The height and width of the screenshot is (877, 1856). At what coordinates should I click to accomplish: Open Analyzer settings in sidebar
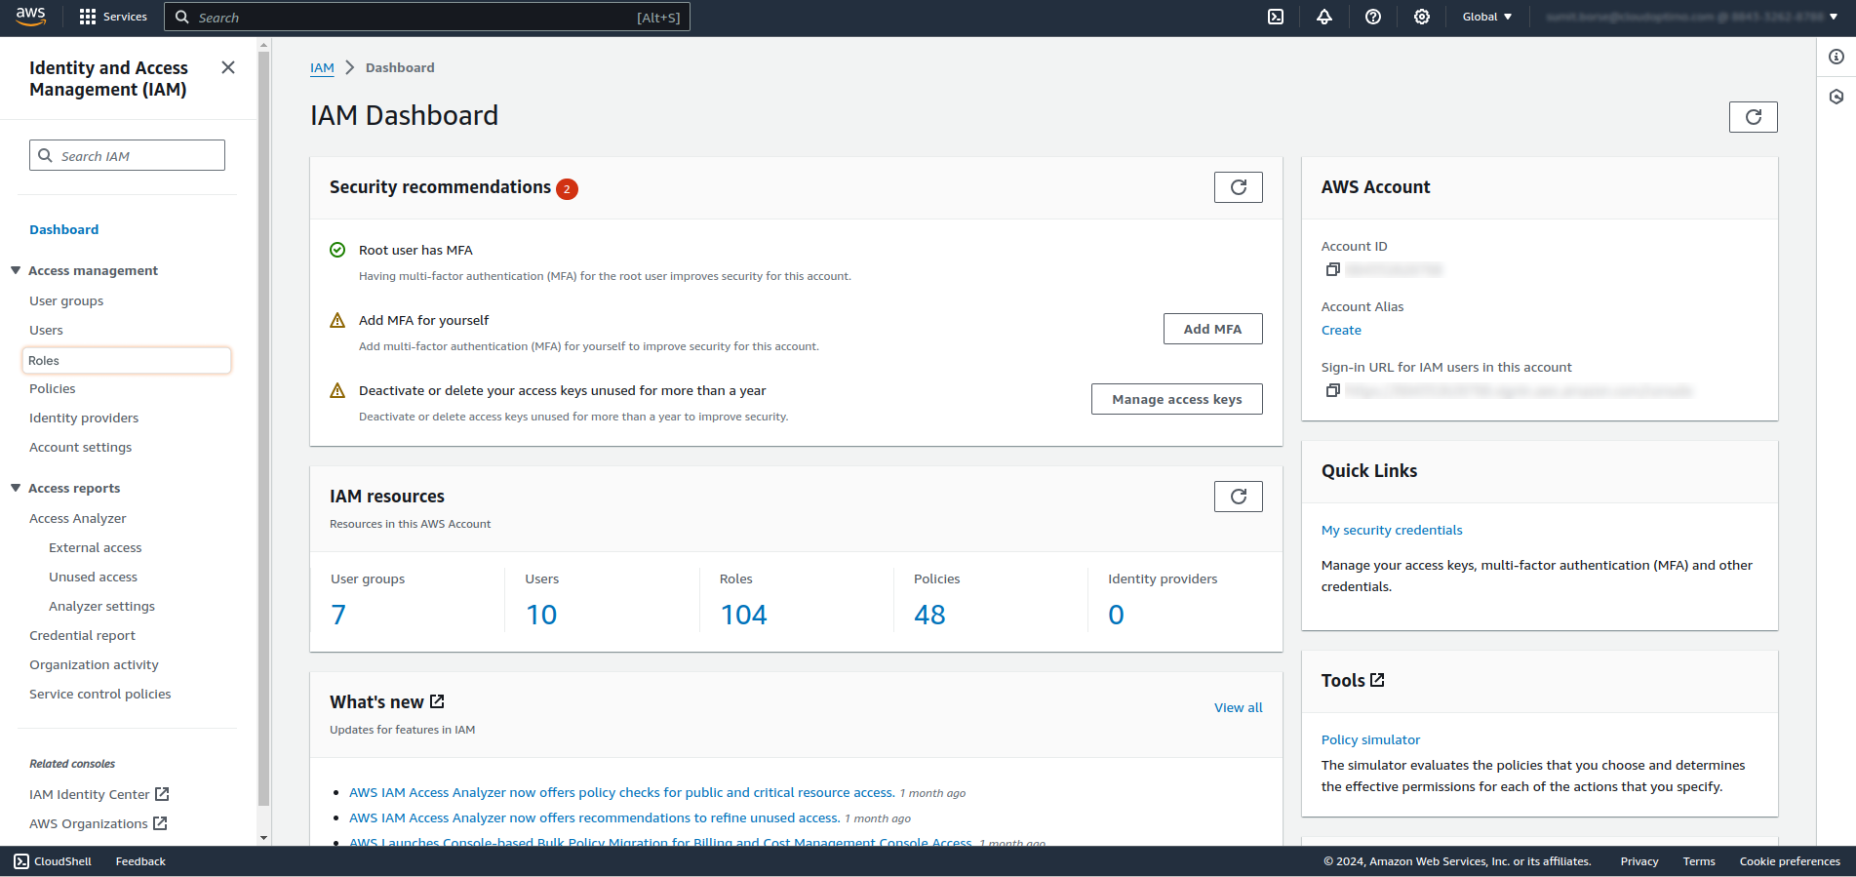click(101, 606)
